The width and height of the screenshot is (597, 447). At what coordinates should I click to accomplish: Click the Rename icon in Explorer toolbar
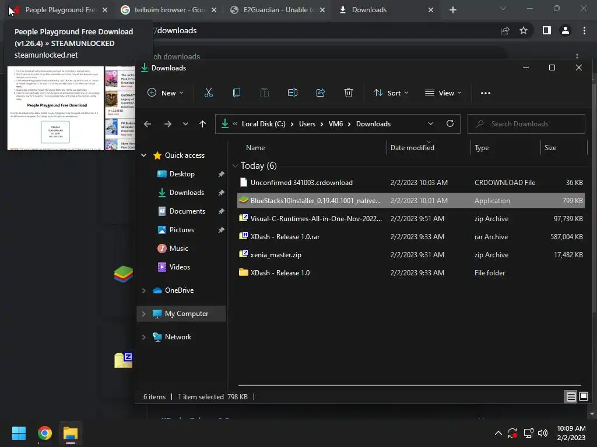click(x=293, y=93)
